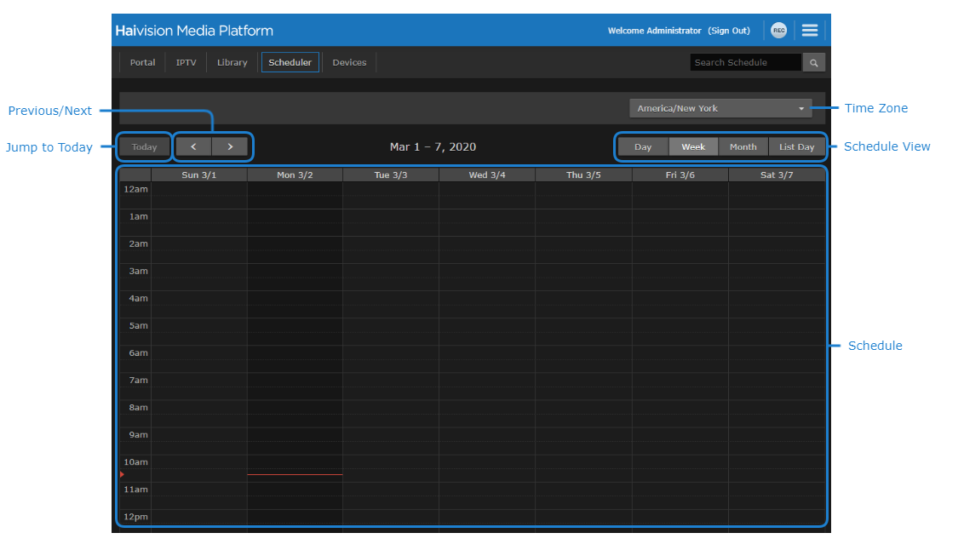Open the Portal tab

(142, 62)
